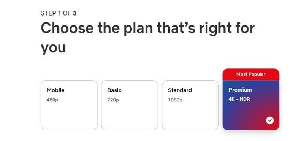Click the white checkmark icon on Premium card
The image size is (304, 141).
(x=270, y=120)
